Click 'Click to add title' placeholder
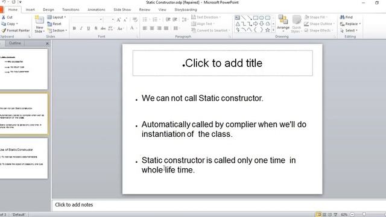Image resolution: width=386 pixels, height=217 pixels. [x=223, y=63]
